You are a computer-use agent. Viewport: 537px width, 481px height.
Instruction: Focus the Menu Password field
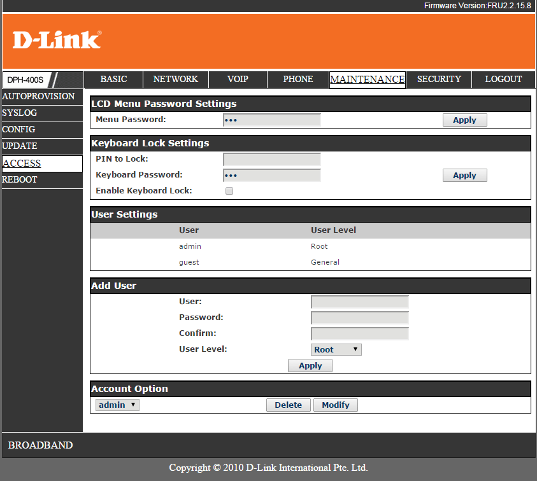[x=272, y=120]
